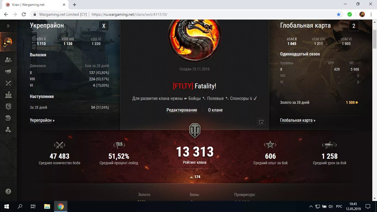The image size is (377, 212).
Task: Click the eGM X rating 1 045
Action: click(292, 44)
